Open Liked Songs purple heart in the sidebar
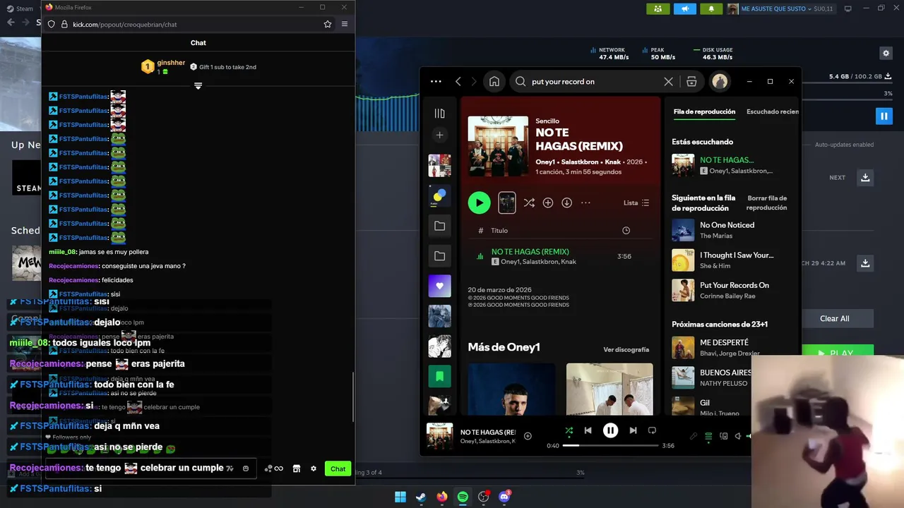 point(439,286)
